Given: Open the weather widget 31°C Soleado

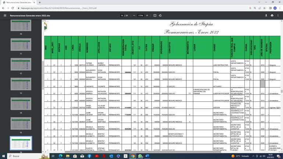Looking at the screenshot, I should click(240, 156).
